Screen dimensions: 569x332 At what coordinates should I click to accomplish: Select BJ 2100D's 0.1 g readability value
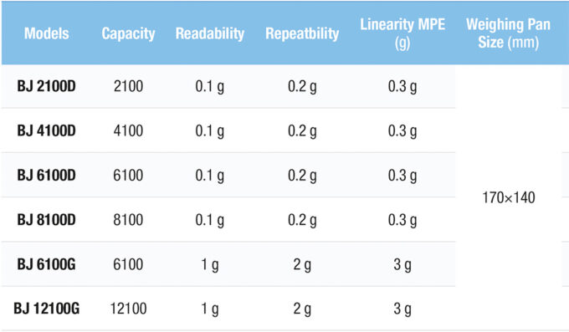210,87
